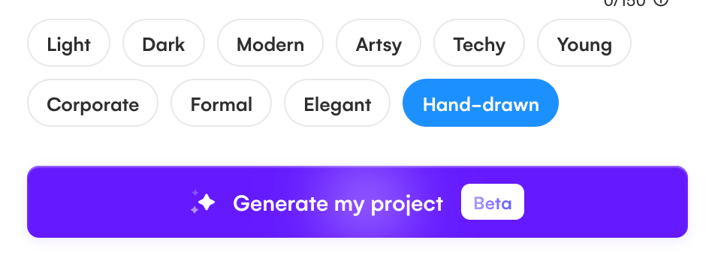Image resolution: width=712 pixels, height=276 pixels.
Task: Click the info icon beside character counter
Action: pyautogui.click(x=661, y=2)
